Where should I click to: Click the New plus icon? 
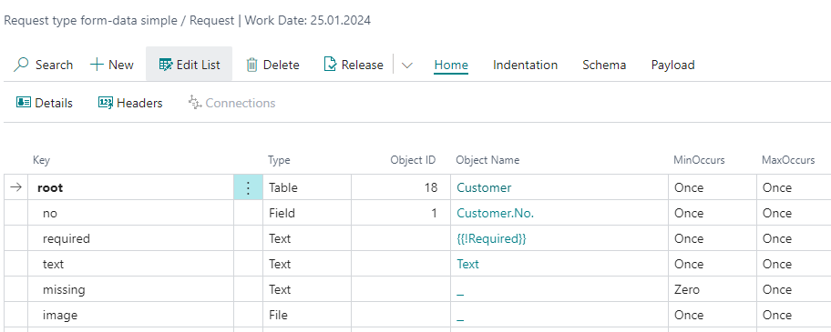[97, 65]
